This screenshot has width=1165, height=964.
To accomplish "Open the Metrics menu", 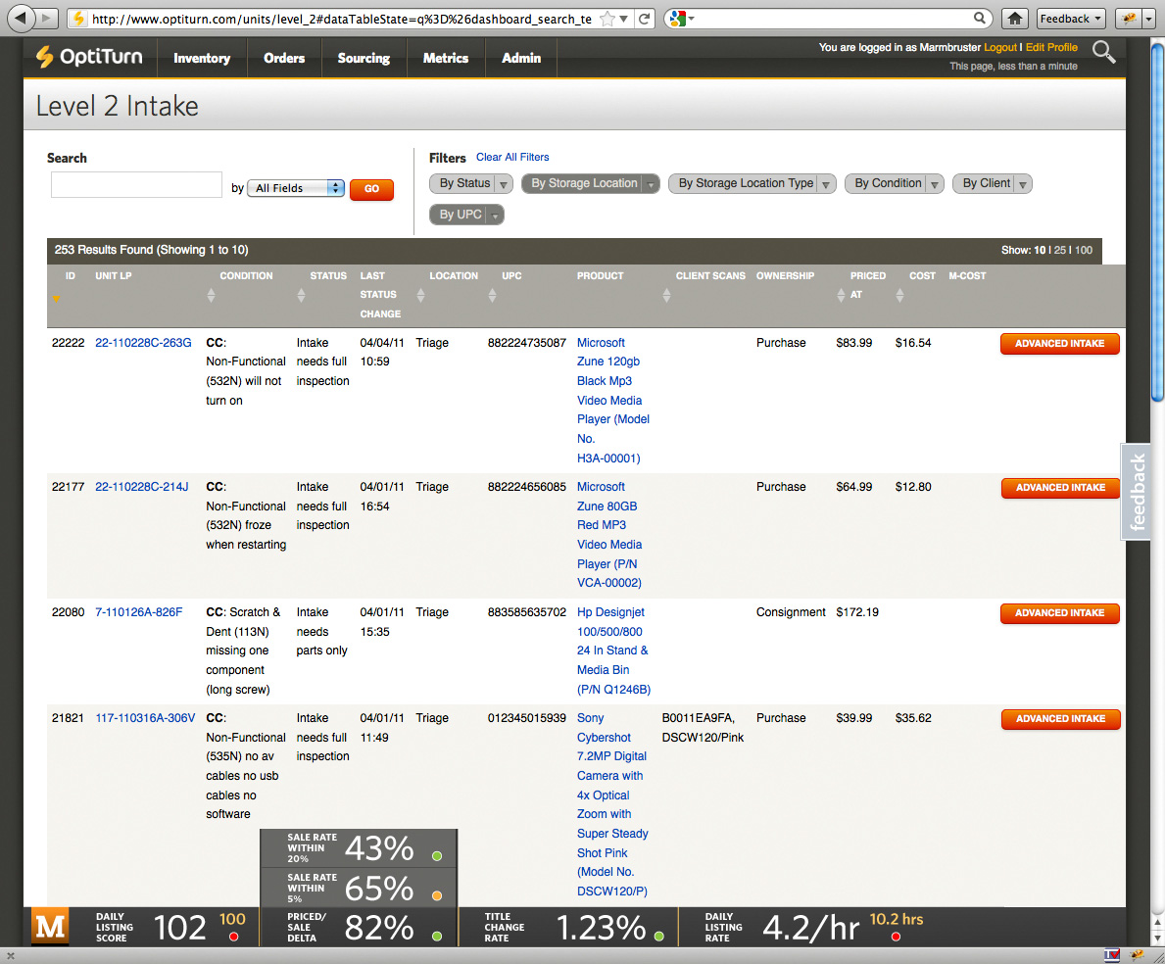I will click(x=446, y=58).
